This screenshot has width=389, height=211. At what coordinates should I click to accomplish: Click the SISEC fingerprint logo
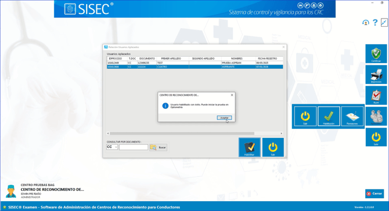coord(70,9)
